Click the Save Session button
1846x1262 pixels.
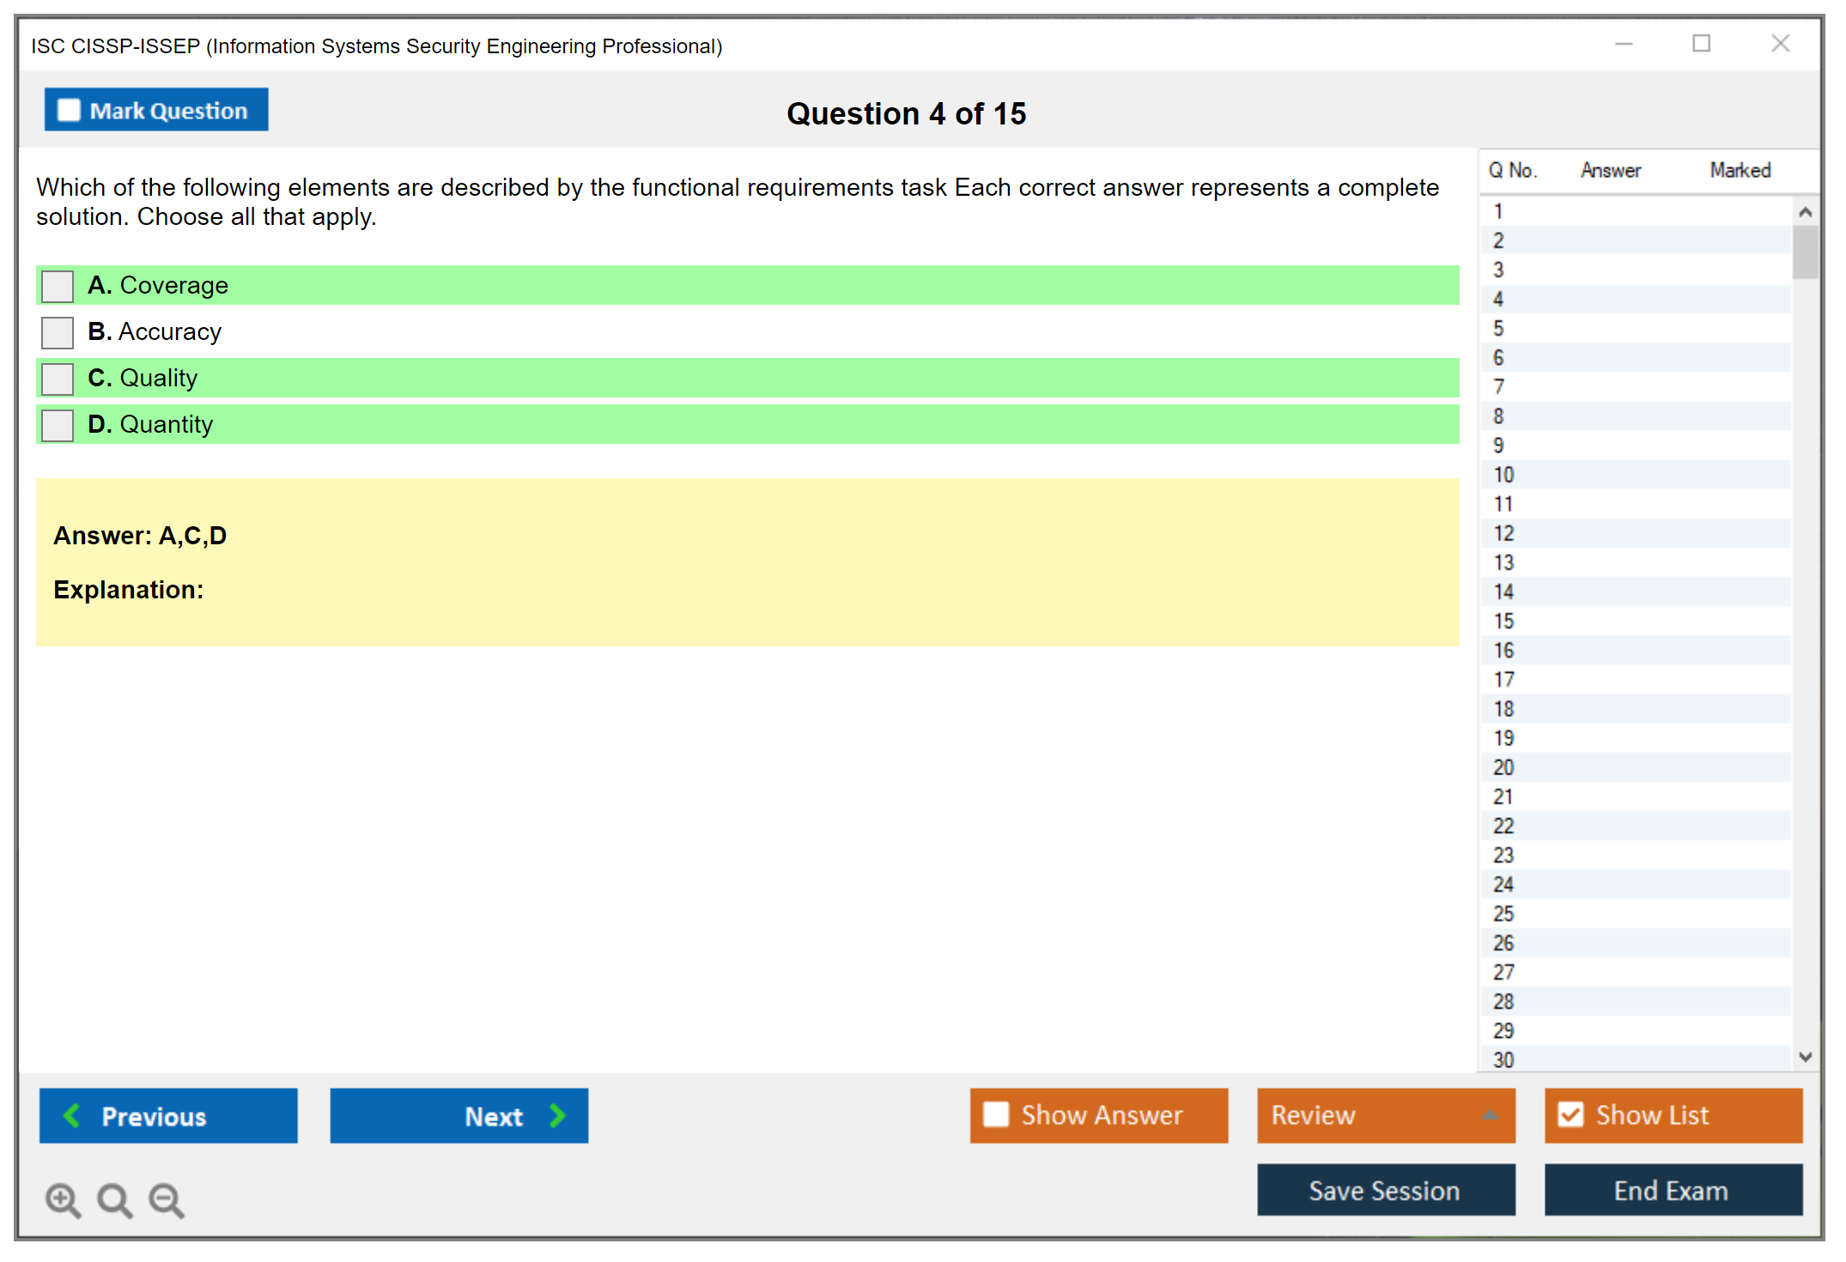(1385, 1190)
